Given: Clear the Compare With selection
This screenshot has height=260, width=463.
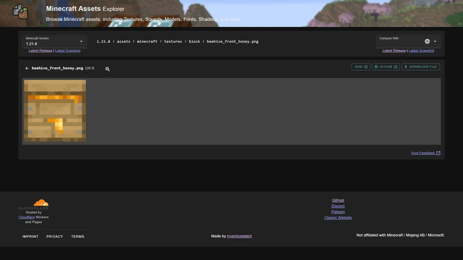Looking at the screenshot, I should coord(427,41).
